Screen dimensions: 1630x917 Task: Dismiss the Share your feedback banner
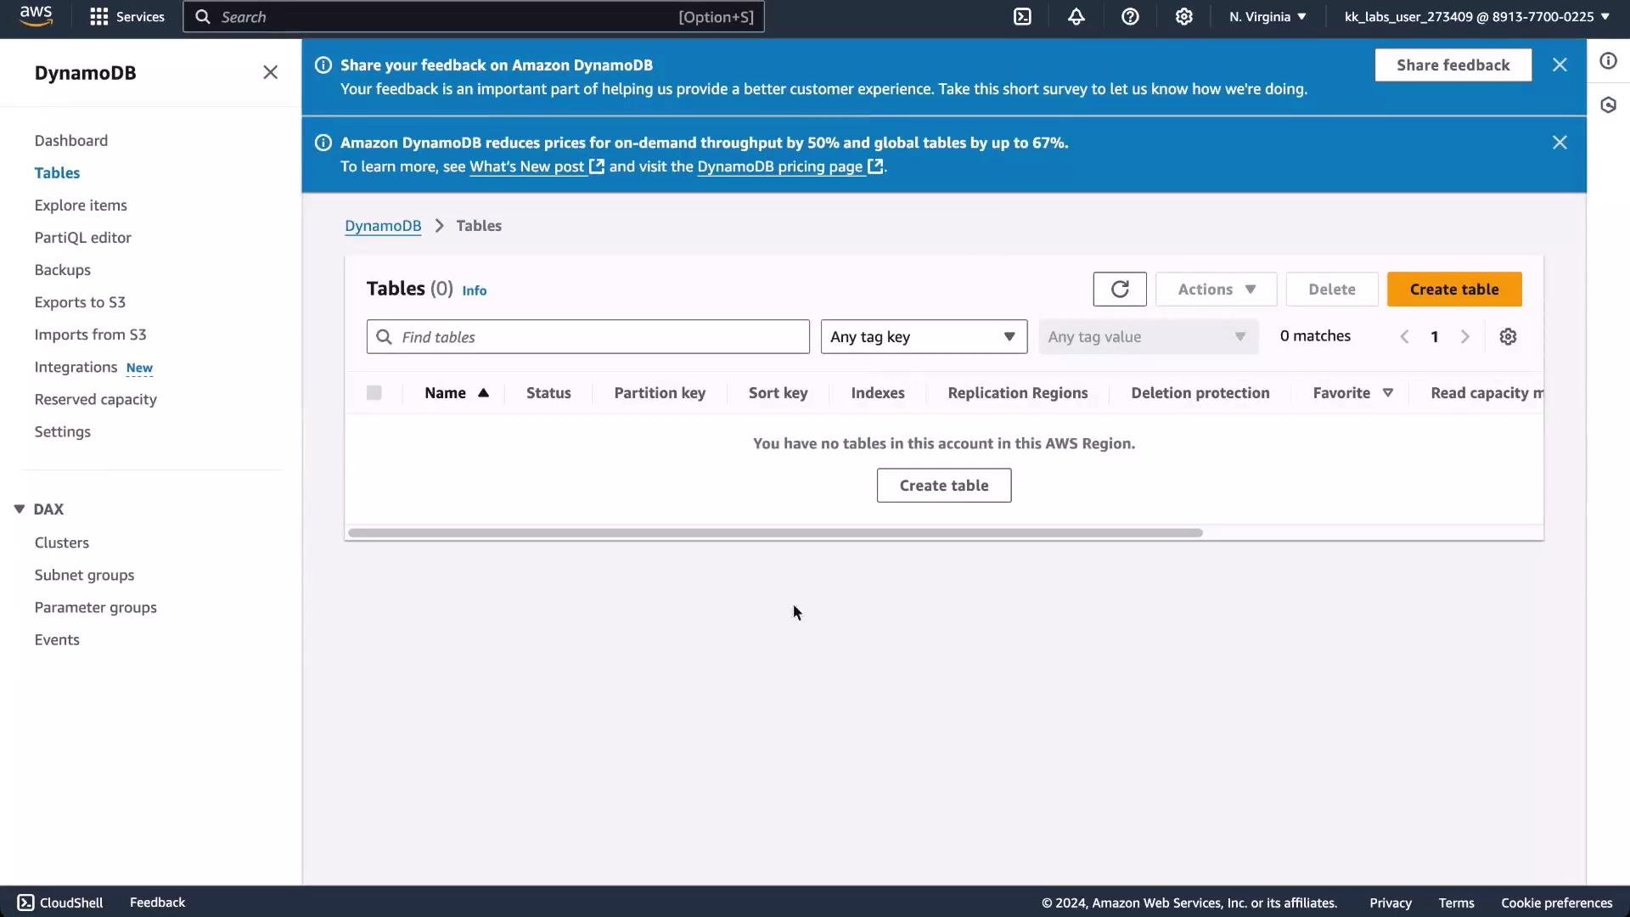(x=1560, y=65)
